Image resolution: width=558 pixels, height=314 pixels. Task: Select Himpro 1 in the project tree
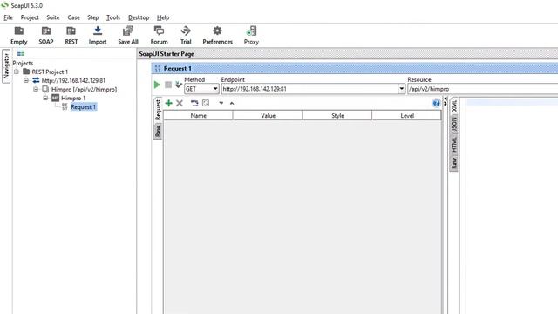click(x=73, y=98)
